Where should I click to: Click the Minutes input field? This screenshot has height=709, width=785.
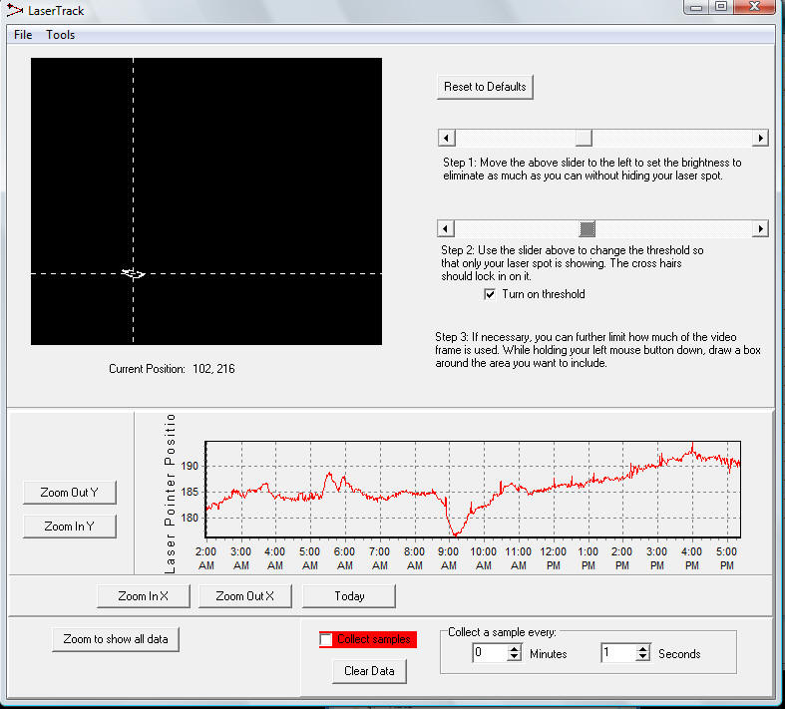click(490, 653)
